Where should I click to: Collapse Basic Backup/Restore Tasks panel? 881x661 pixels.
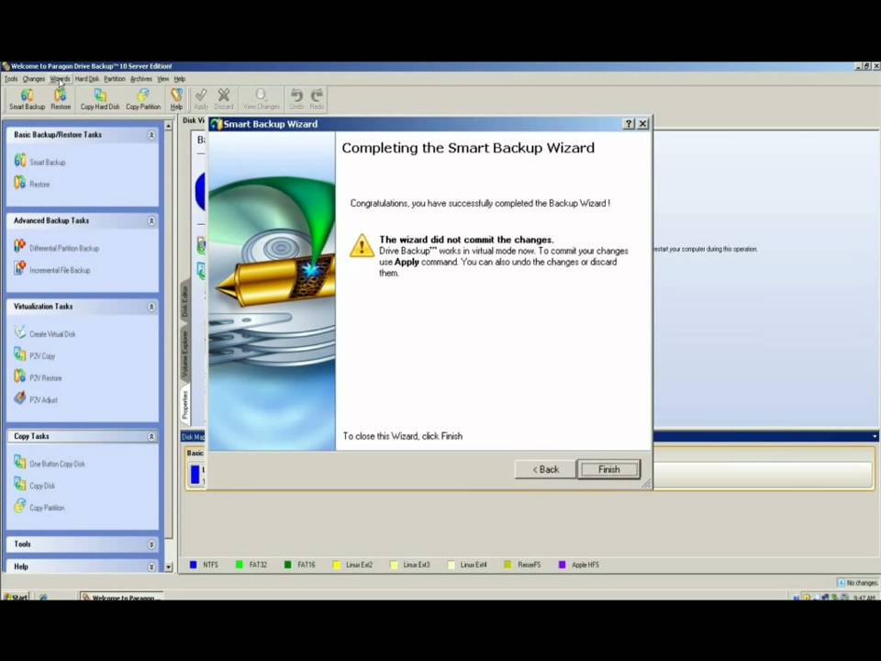151,135
